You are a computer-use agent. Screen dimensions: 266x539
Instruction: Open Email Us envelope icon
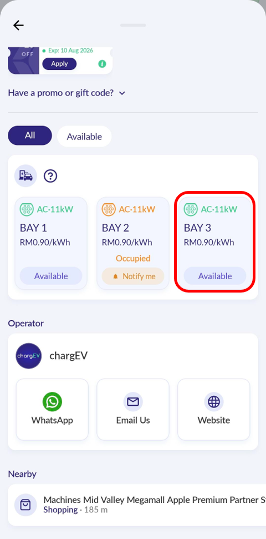(x=133, y=402)
